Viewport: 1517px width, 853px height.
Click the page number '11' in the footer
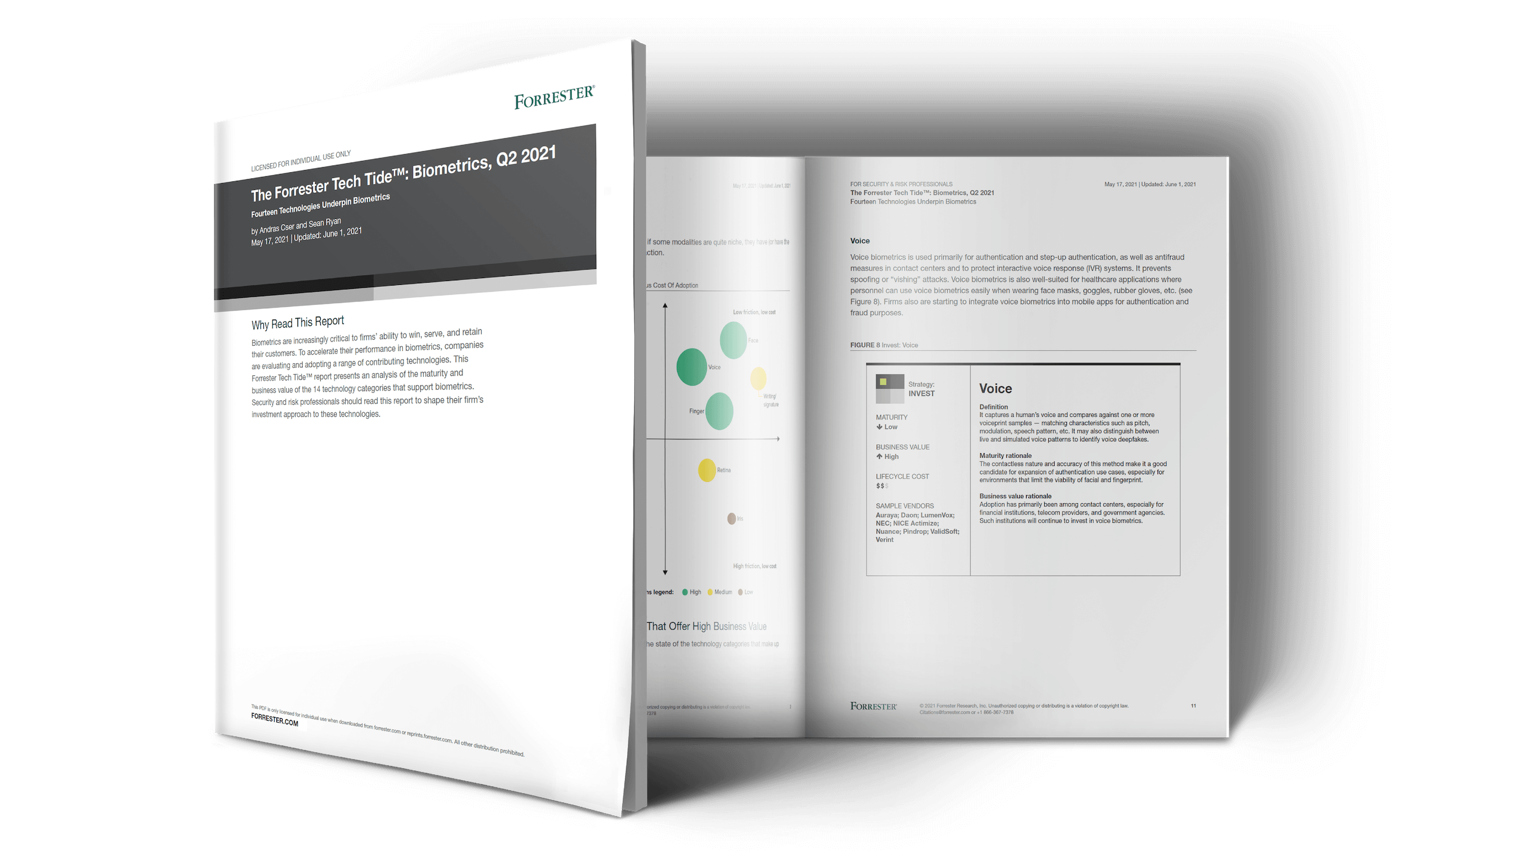(x=1193, y=706)
